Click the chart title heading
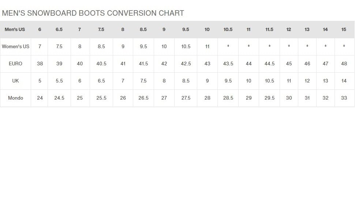The image size is (355, 219). coord(93,13)
